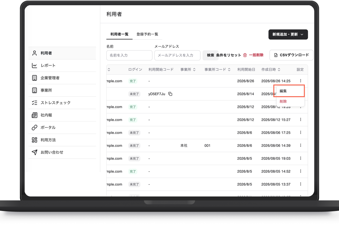339x227 pixels.
Task: Click the お問い合わせ paper plane icon
Action: [35, 152]
